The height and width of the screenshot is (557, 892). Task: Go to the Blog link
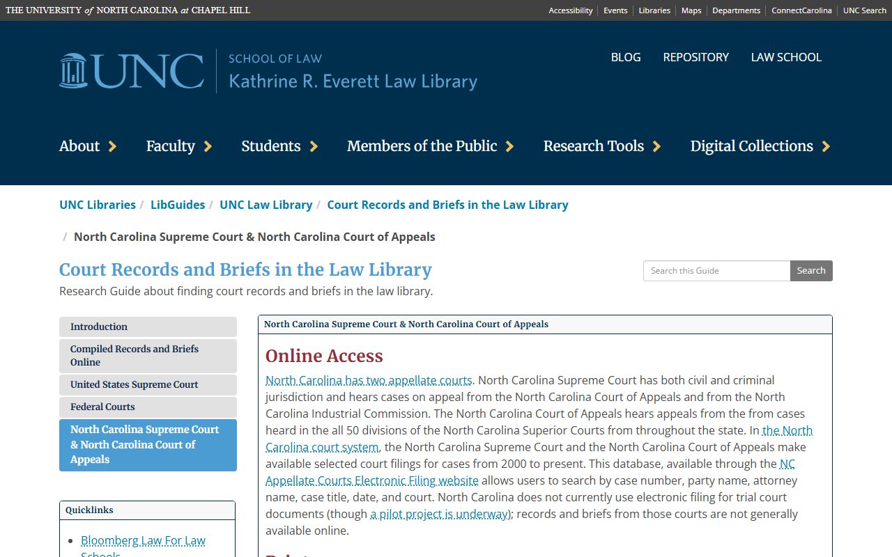pos(626,57)
